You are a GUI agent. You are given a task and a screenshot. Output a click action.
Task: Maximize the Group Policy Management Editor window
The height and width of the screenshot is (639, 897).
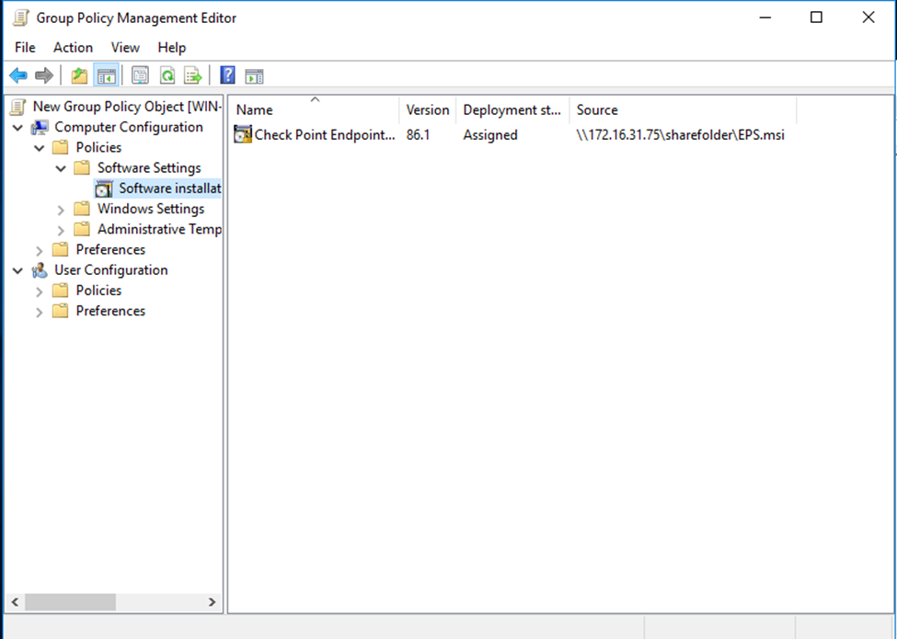[816, 17]
